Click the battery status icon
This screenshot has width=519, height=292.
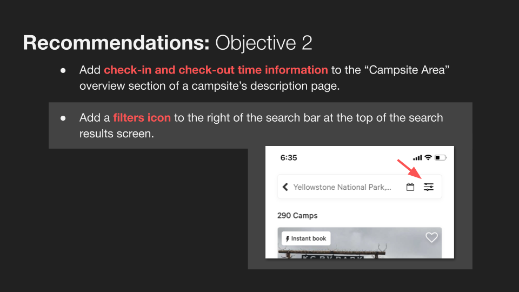[441, 157]
